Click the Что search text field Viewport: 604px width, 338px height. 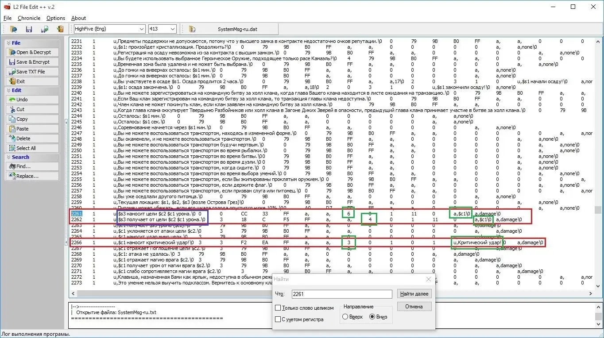pos(341,294)
